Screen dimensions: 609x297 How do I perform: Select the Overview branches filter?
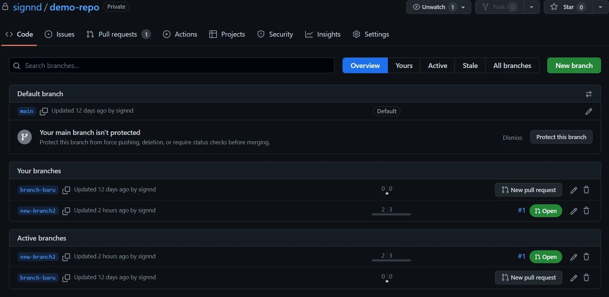coord(365,66)
